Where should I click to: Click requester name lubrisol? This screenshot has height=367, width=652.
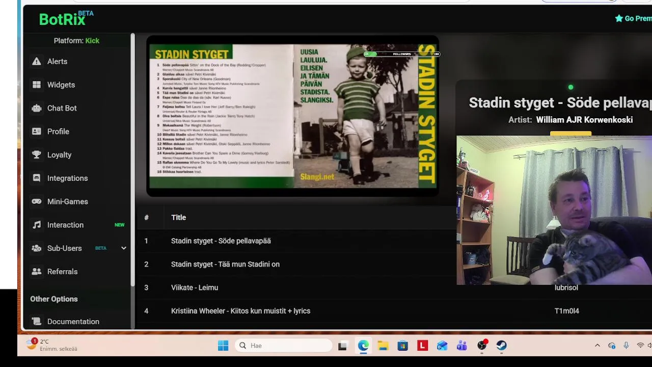[x=566, y=287]
